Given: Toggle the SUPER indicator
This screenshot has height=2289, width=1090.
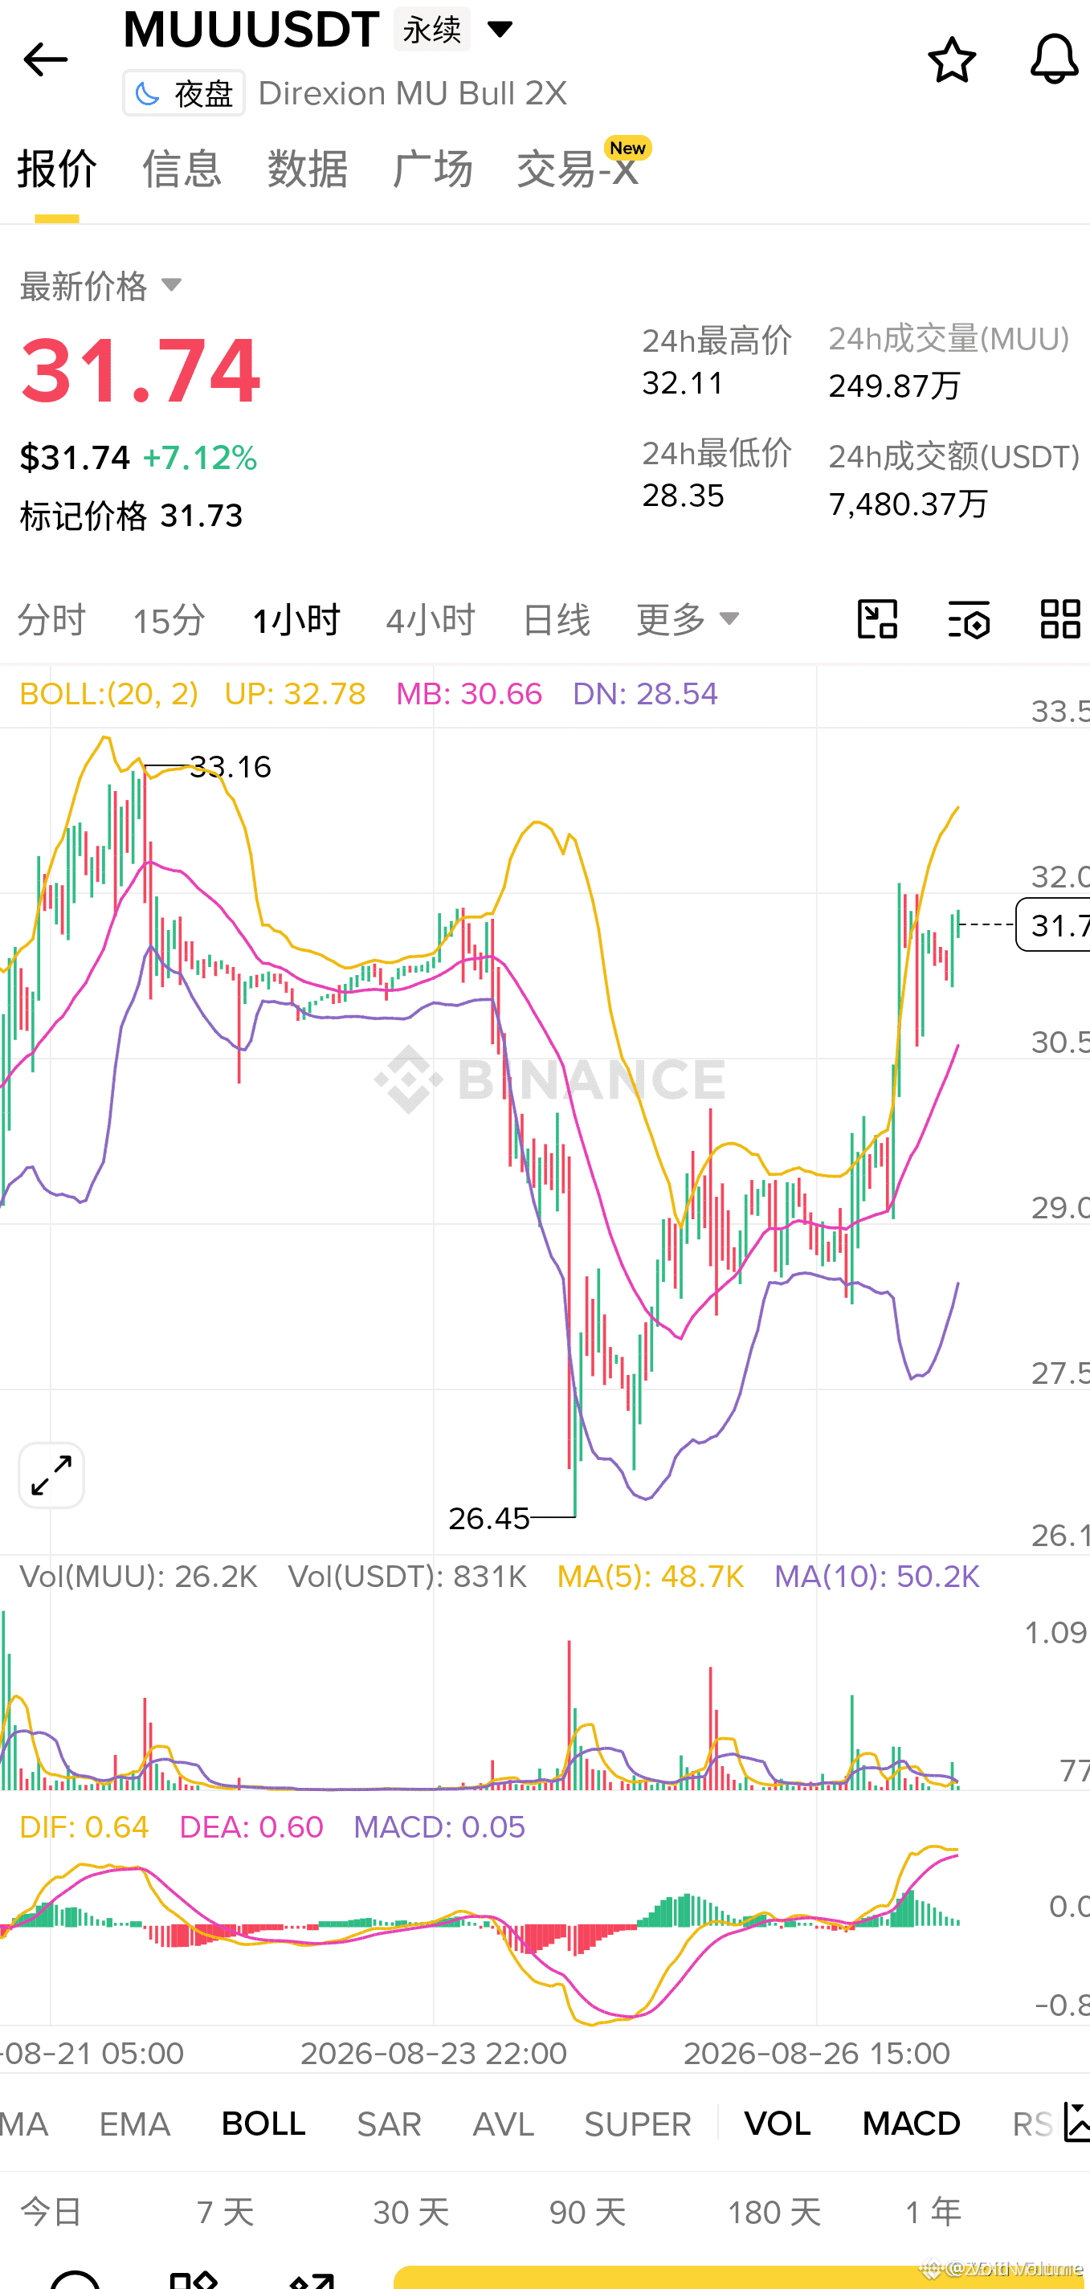Looking at the screenshot, I should point(638,2124).
